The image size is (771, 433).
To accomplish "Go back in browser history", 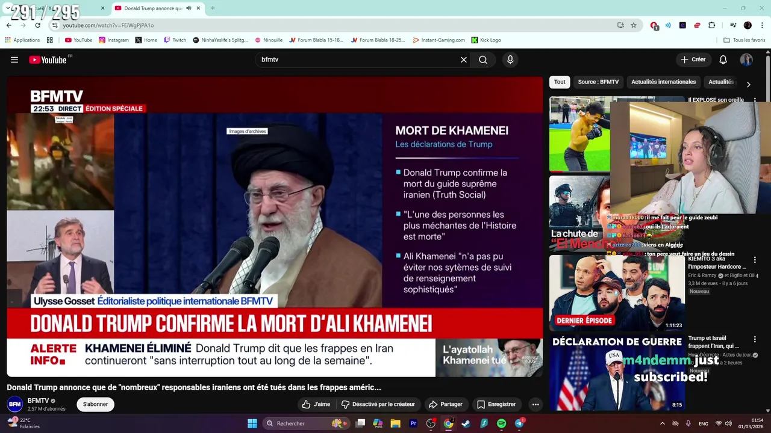I will tap(9, 25).
